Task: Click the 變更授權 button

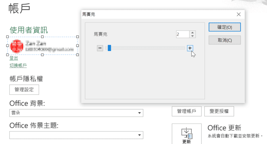Action: point(219,111)
